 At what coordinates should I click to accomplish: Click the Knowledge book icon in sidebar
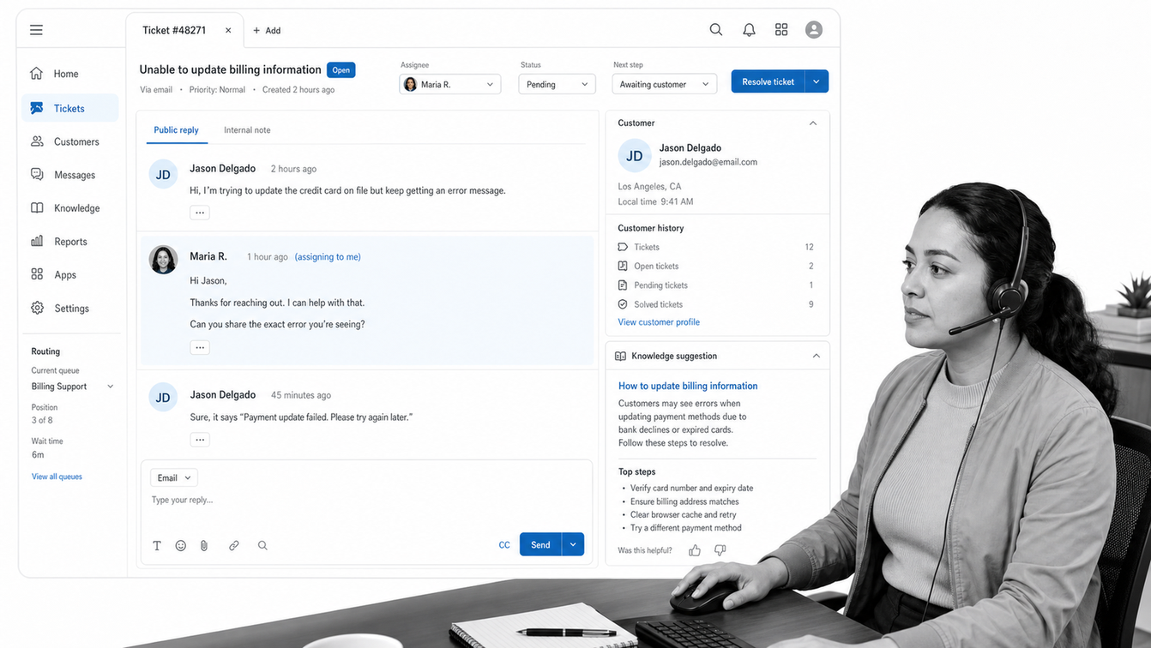(37, 208)
